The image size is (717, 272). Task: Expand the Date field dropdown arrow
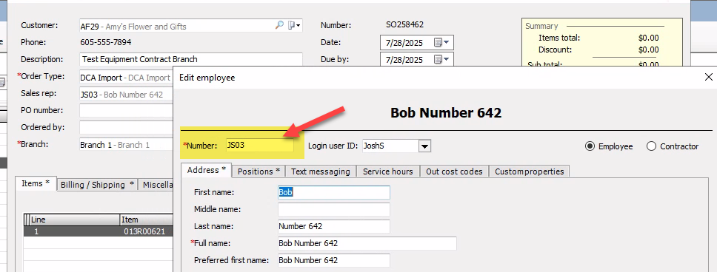click(x=447, y=43)
